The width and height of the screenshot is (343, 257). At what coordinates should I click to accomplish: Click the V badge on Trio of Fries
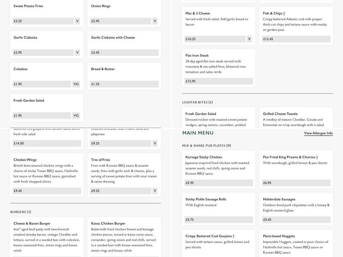point(155,191)
